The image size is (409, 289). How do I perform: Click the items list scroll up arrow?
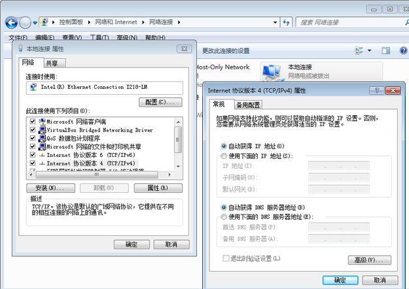179,122
